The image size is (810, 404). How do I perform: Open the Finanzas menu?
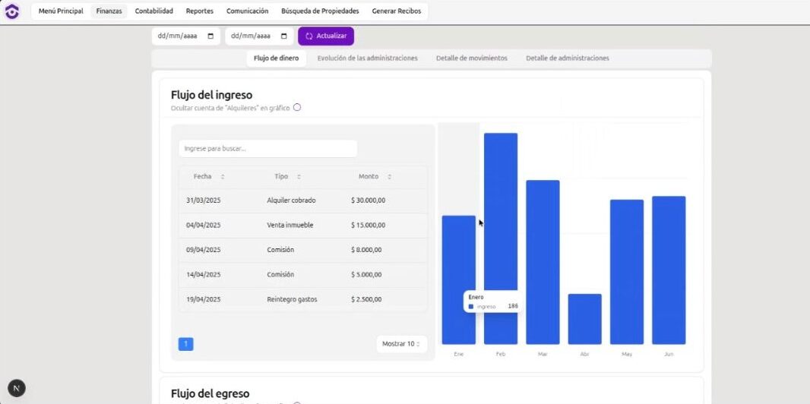109,11
